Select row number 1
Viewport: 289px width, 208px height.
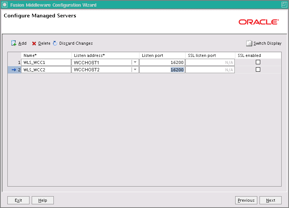click(14, 62)
